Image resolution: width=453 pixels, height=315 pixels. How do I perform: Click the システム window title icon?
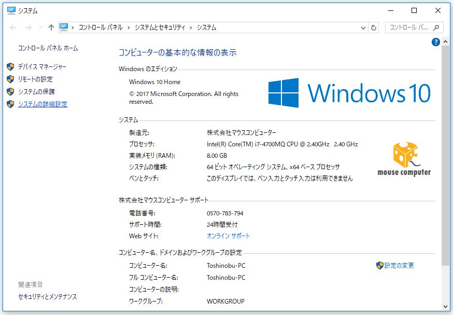[x=11, y=11]
